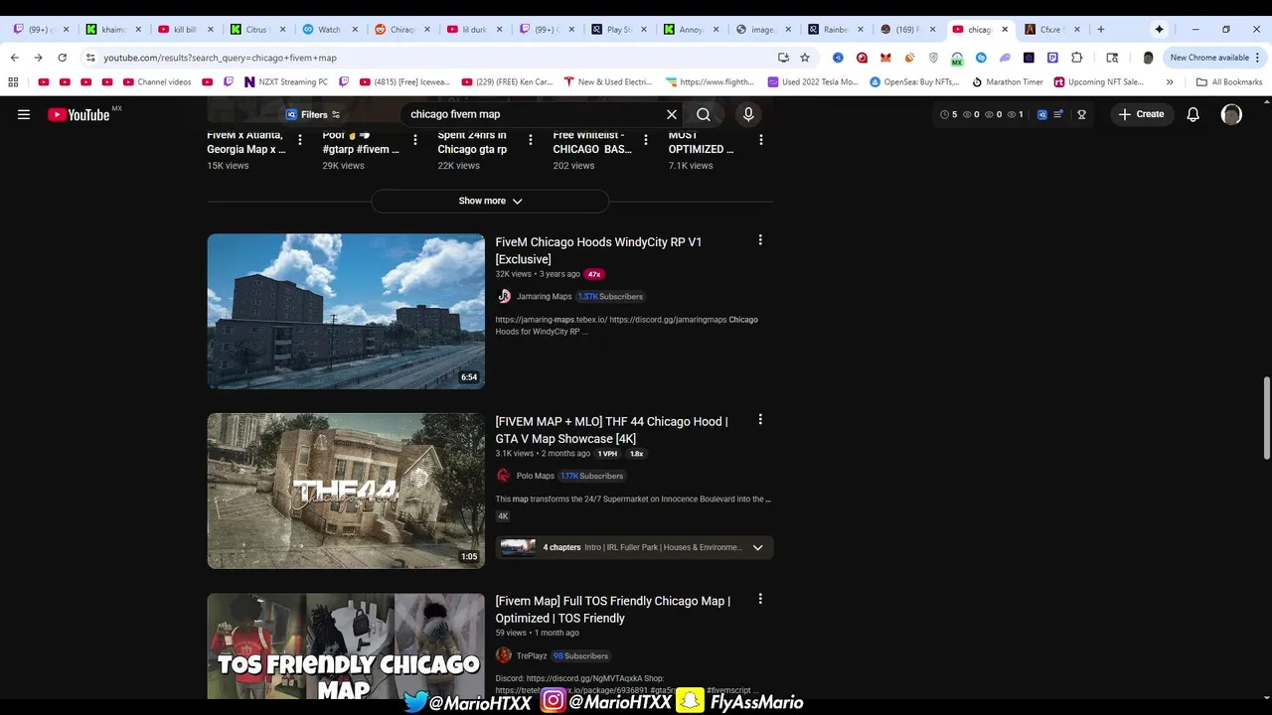
Task: Open the Channel videos bookmark
Action: (x=156, y=81)
